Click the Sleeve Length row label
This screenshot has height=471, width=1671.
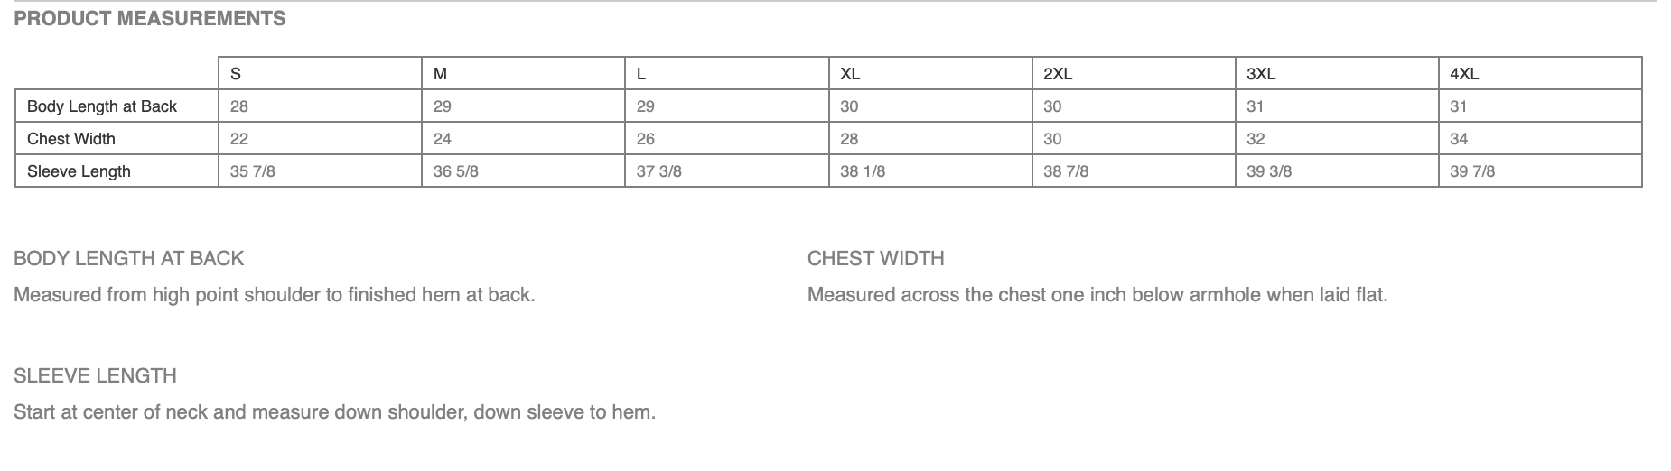click(x=79, y=171)
